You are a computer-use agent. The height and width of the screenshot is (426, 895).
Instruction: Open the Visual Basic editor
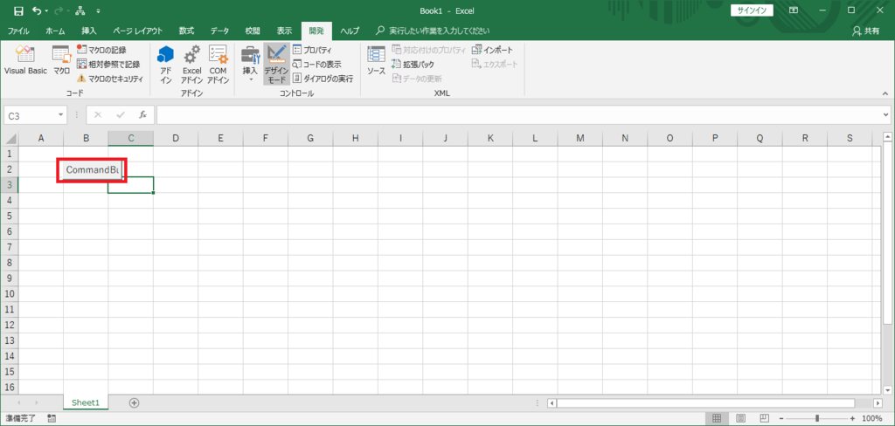25,60
